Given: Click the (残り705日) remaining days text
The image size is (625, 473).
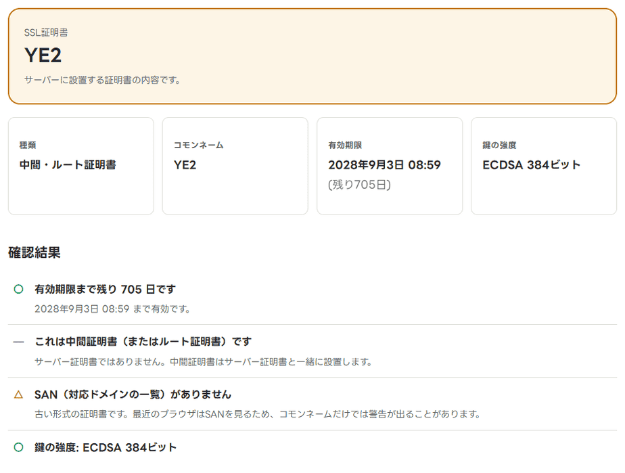Looking at the screenshot, I should point(360,185).
